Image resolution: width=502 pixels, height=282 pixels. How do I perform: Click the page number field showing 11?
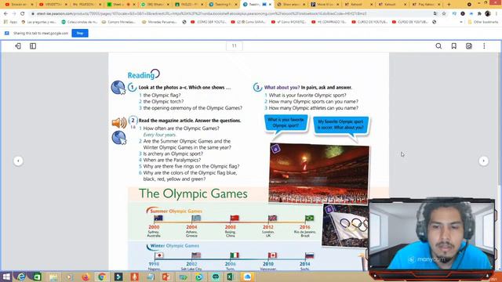point(234,46)
